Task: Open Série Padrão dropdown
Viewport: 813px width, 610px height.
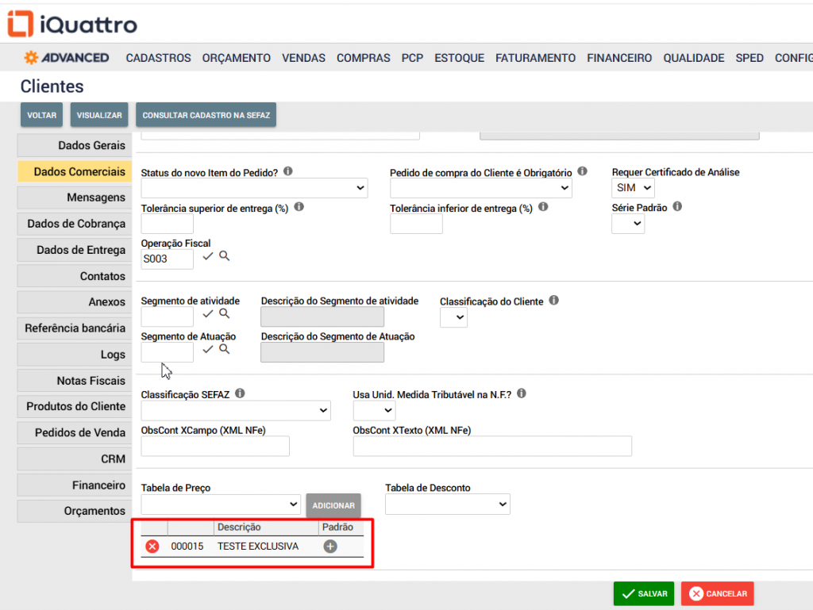Action: click(628, 224)
